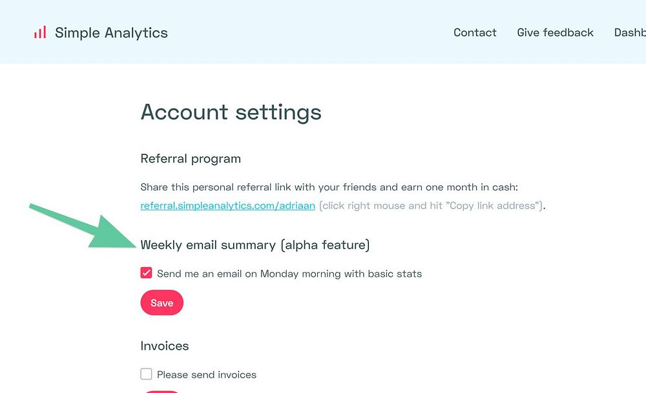646x393 pixels.
Task: Click the partially visible button below Invoices
Action: 161,390
